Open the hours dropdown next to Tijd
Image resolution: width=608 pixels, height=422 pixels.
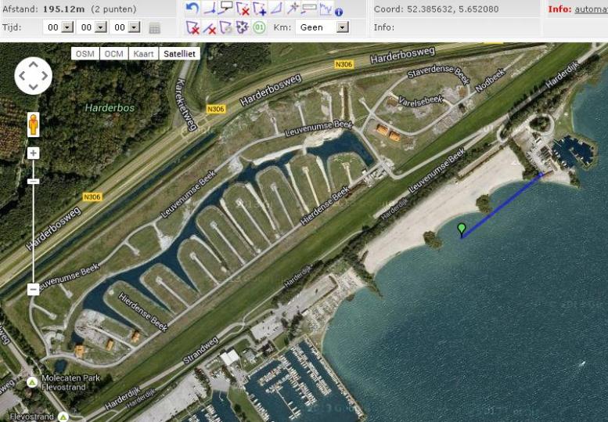pos(67,27)
